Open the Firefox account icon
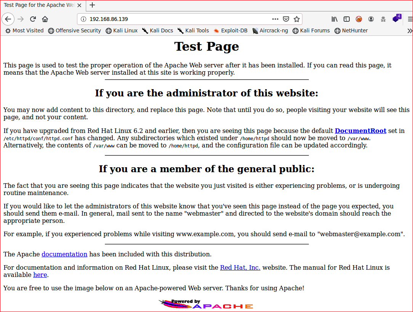The height and width of the screenshot is (312, 413). coord(371,19)
